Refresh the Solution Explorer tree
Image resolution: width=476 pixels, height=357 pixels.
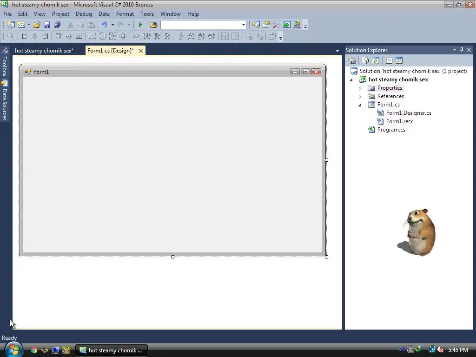point(376,61)
